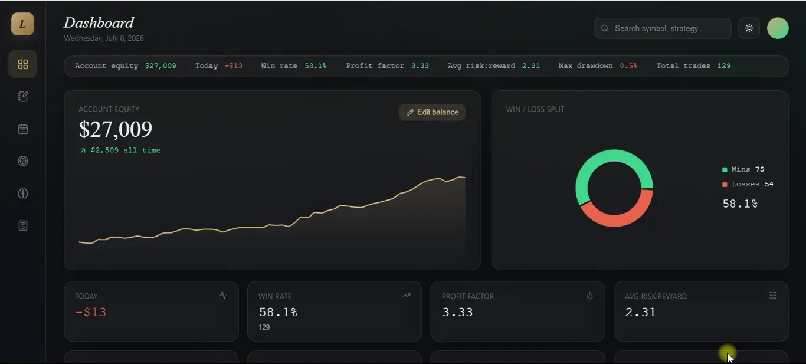Image resolution: width=806 pixels, height=364 pixels.
Task: Open the Dashboard grid icon in sidebar
Action: pyautogui.click(x=23, y=64)
